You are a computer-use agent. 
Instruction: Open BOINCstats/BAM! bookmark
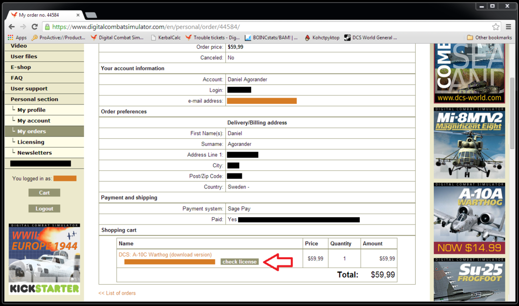[271, 38]
